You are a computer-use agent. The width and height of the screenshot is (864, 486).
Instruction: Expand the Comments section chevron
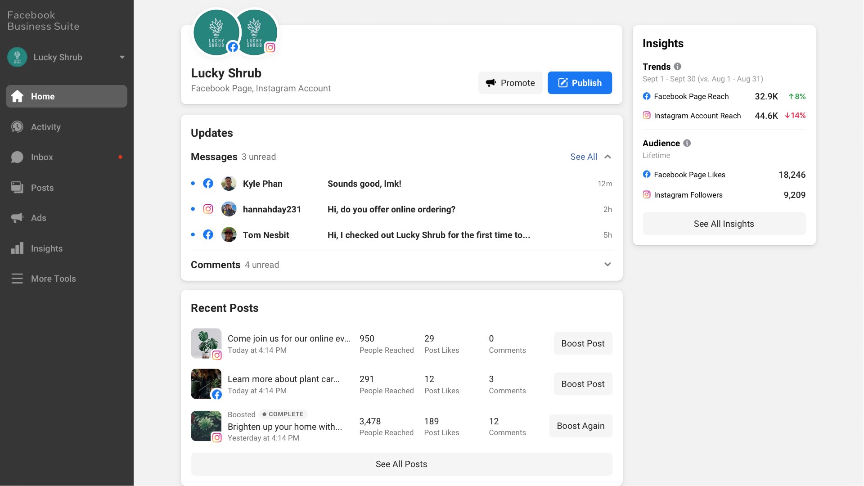click(607, 265)
